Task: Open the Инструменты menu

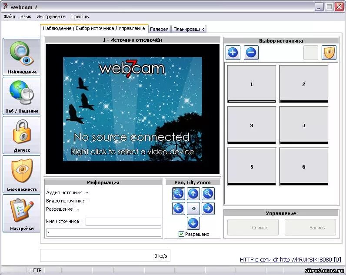Action: pos(51,17)
